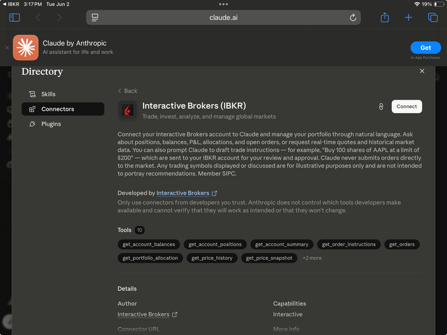Open the Plugins section
This screenshot has width=447, height=335.
pyautogui.click(x=63, y=124)
